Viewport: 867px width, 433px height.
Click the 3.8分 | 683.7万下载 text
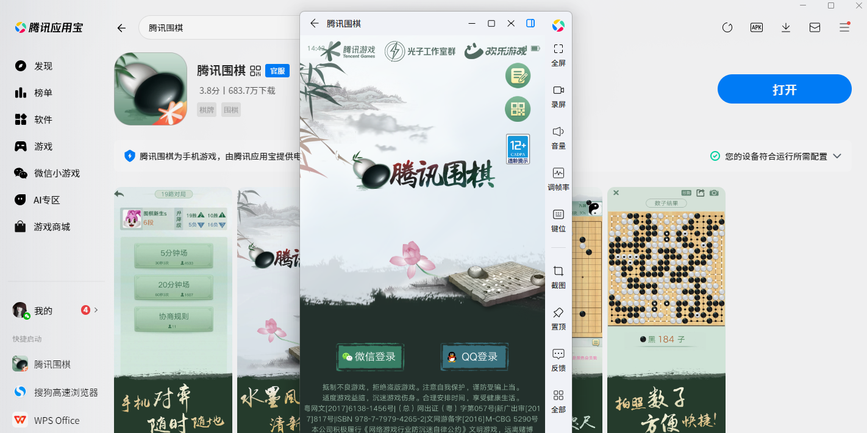click(237, 90)
